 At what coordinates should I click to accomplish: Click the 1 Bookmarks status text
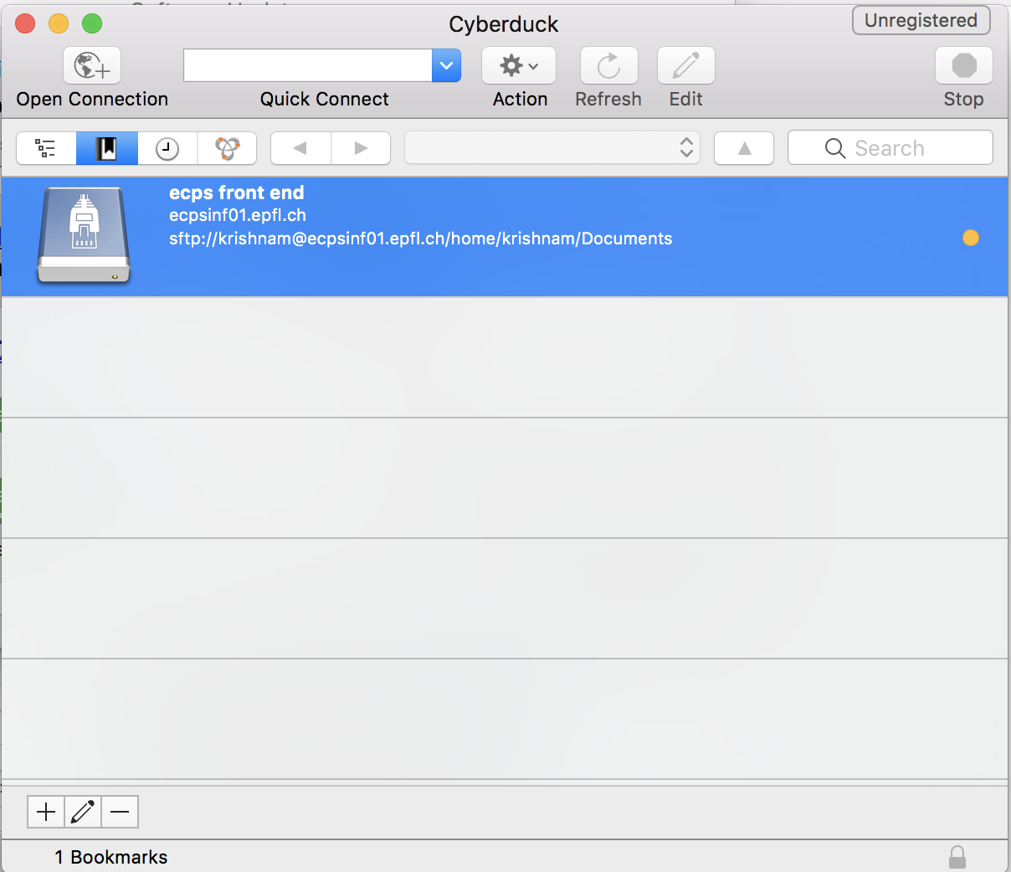[111, 857]
